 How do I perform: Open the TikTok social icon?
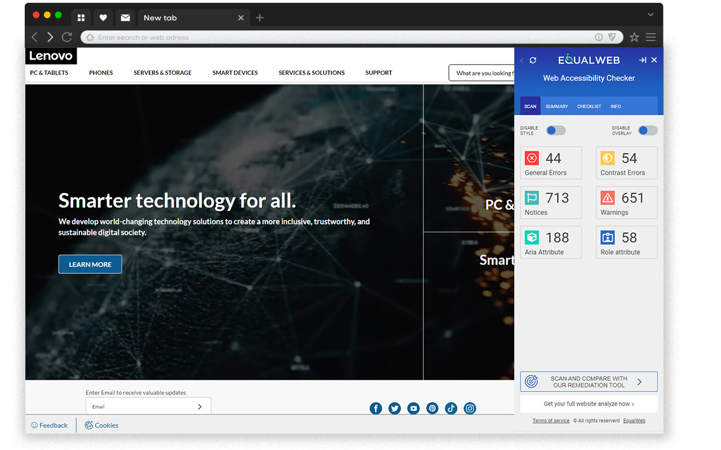point(451,408)
